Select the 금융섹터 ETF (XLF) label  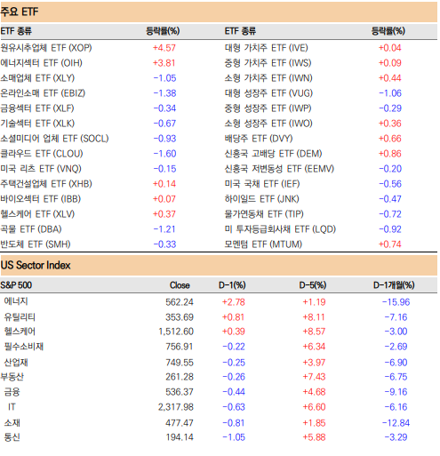coord(37,108)
